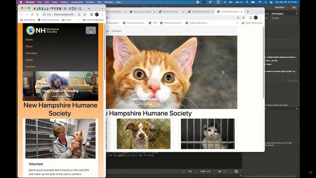This screenshot has height=178, width=316.
Task: Open the Chrome menu in menu bar
Action: click(x=30, y=2)
